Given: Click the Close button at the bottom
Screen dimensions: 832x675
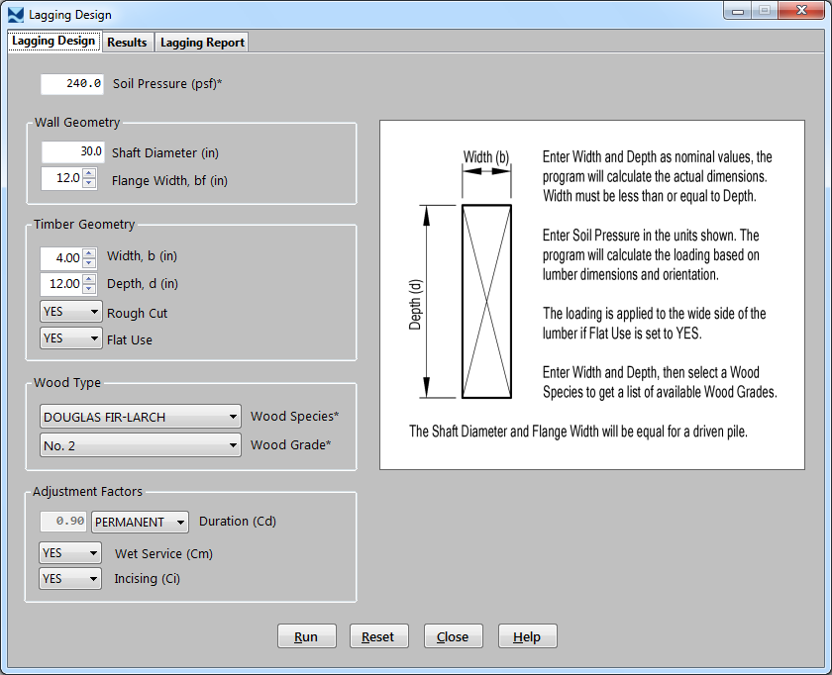Looking at the screenshot, I should pos(453,636).
